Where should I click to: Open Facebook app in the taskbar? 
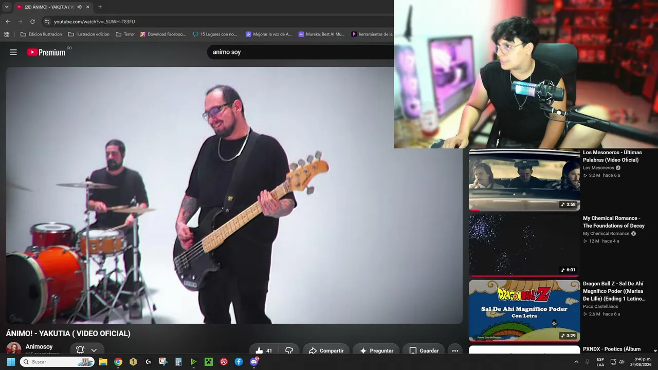(239, 362)
